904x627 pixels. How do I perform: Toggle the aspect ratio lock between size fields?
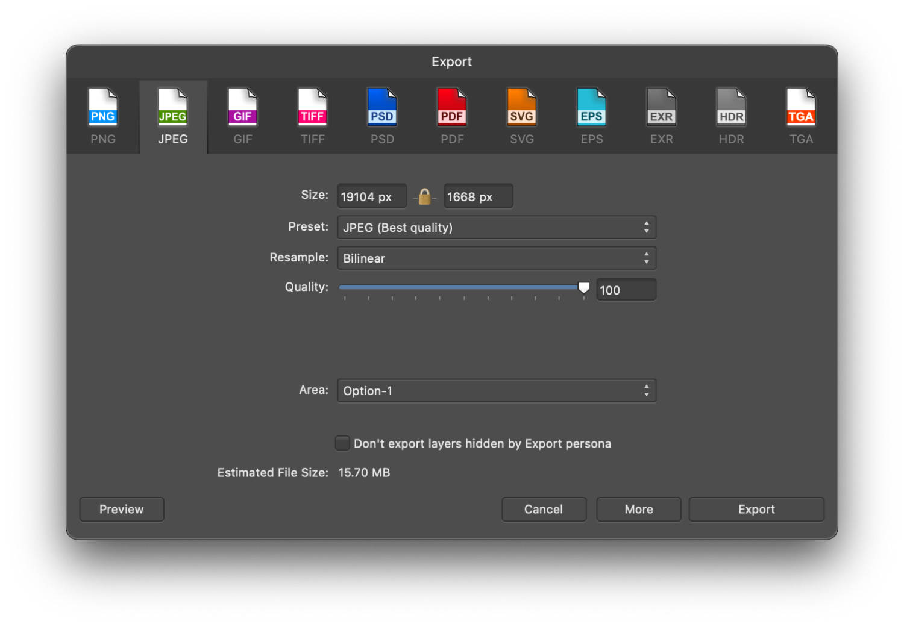pyautogui.click(x=425, y=196)
